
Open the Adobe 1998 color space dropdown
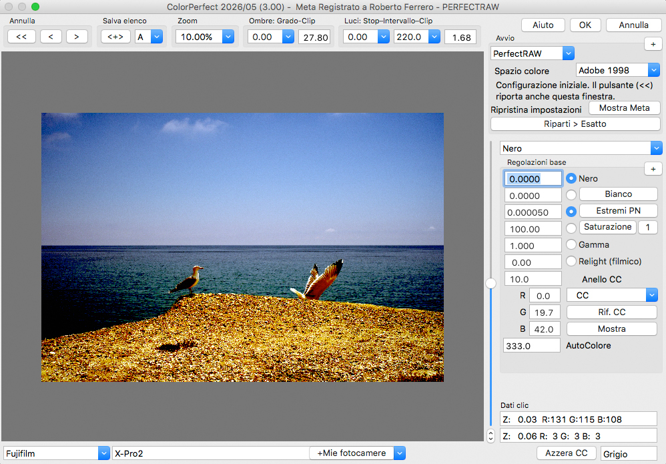654,69
